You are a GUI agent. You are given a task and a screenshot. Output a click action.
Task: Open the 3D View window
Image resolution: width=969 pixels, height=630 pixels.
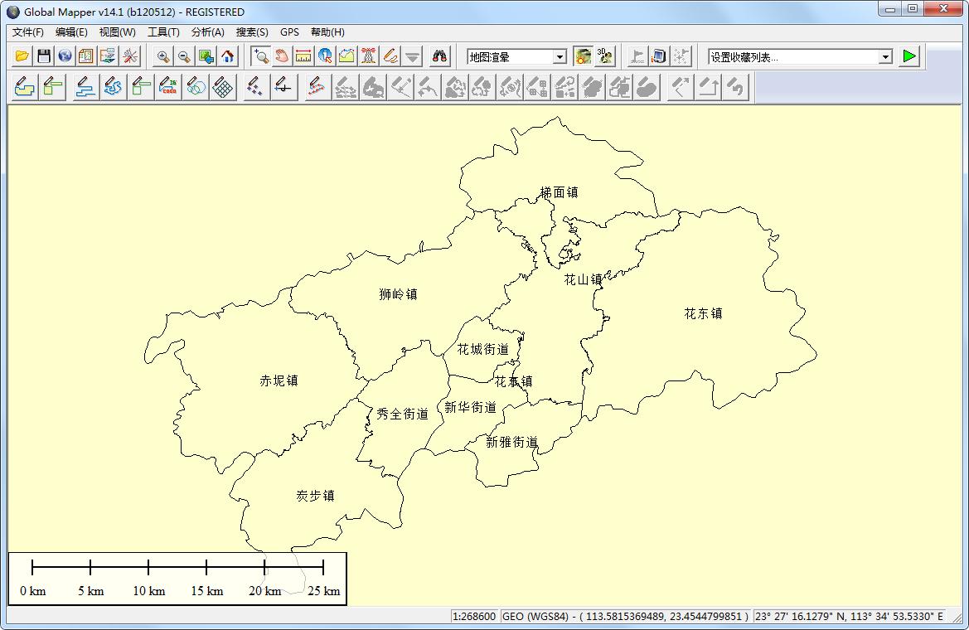(603, 56)
